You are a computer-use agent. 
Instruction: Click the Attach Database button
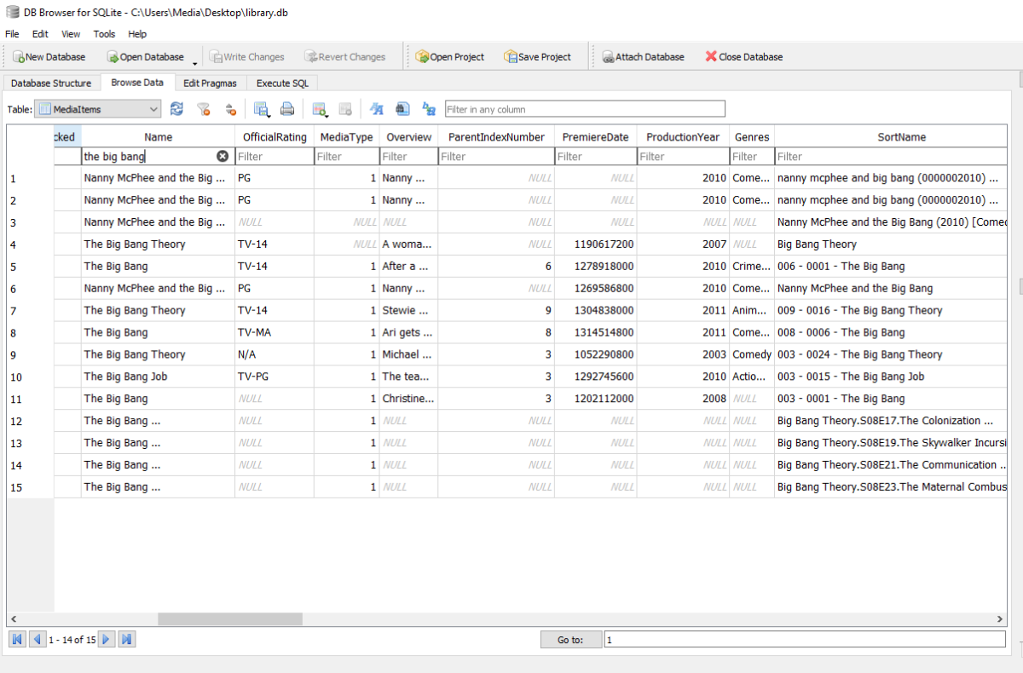coord(643,57)
